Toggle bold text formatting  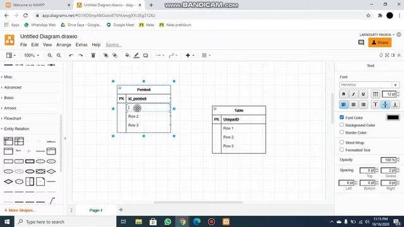click(343, 94)
